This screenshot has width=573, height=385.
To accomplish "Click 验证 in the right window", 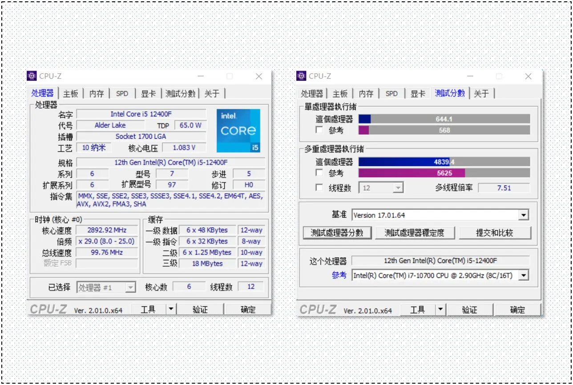I will [469, 309].
